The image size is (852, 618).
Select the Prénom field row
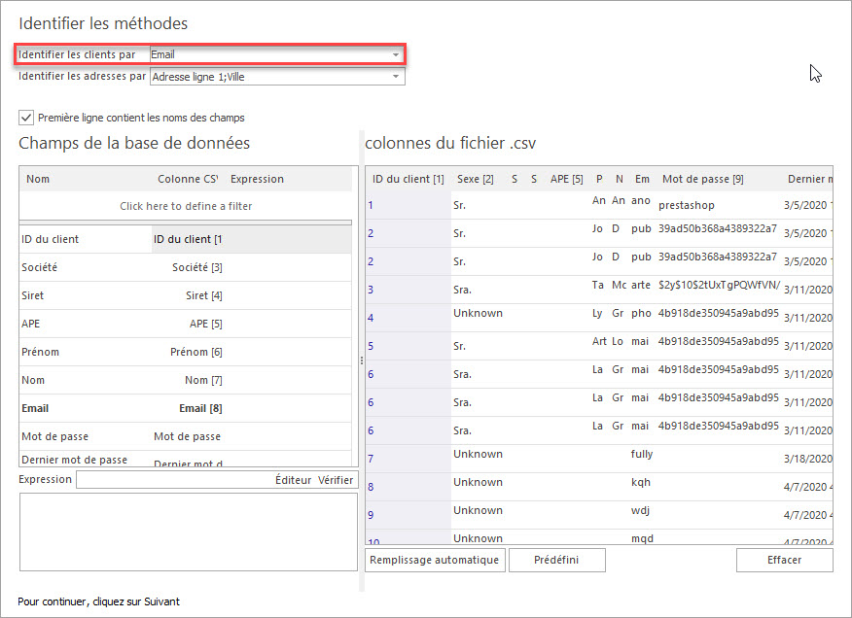click(186, 352)
